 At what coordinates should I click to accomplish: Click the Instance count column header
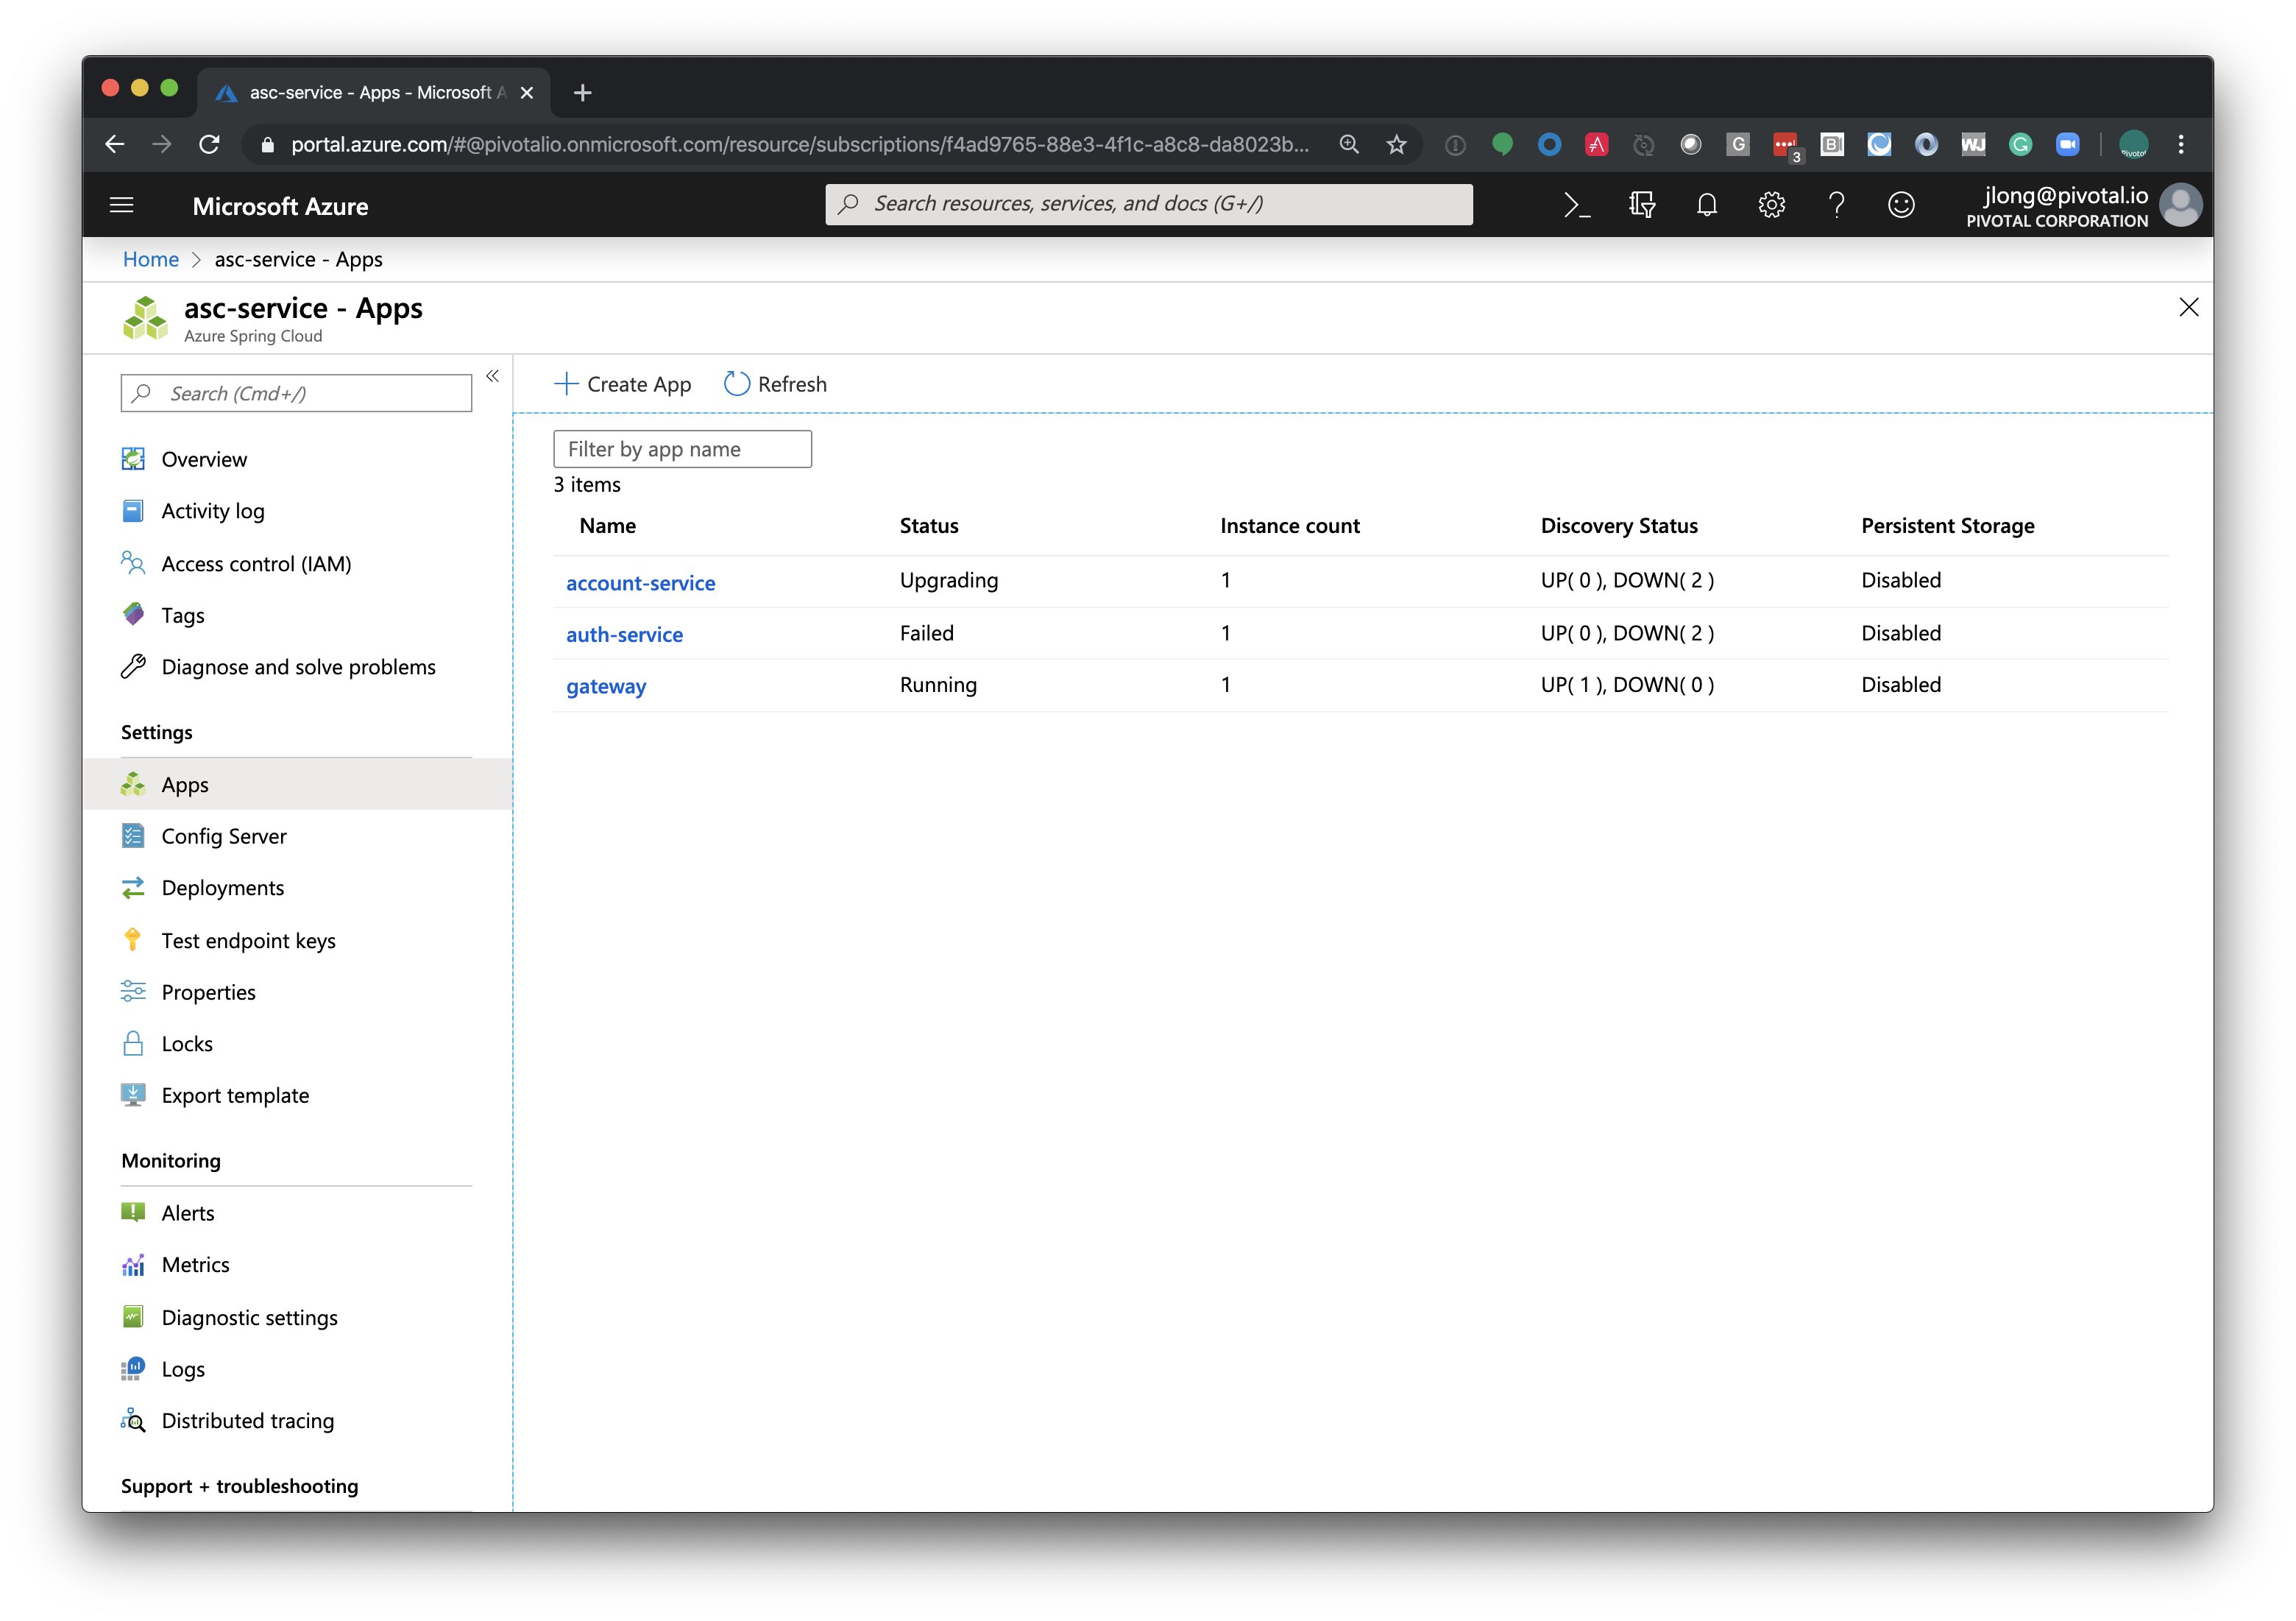point(1290,526)
